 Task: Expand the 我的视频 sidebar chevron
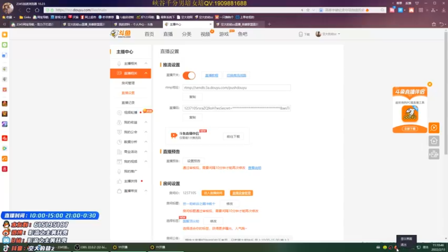[x=146, y=161]
